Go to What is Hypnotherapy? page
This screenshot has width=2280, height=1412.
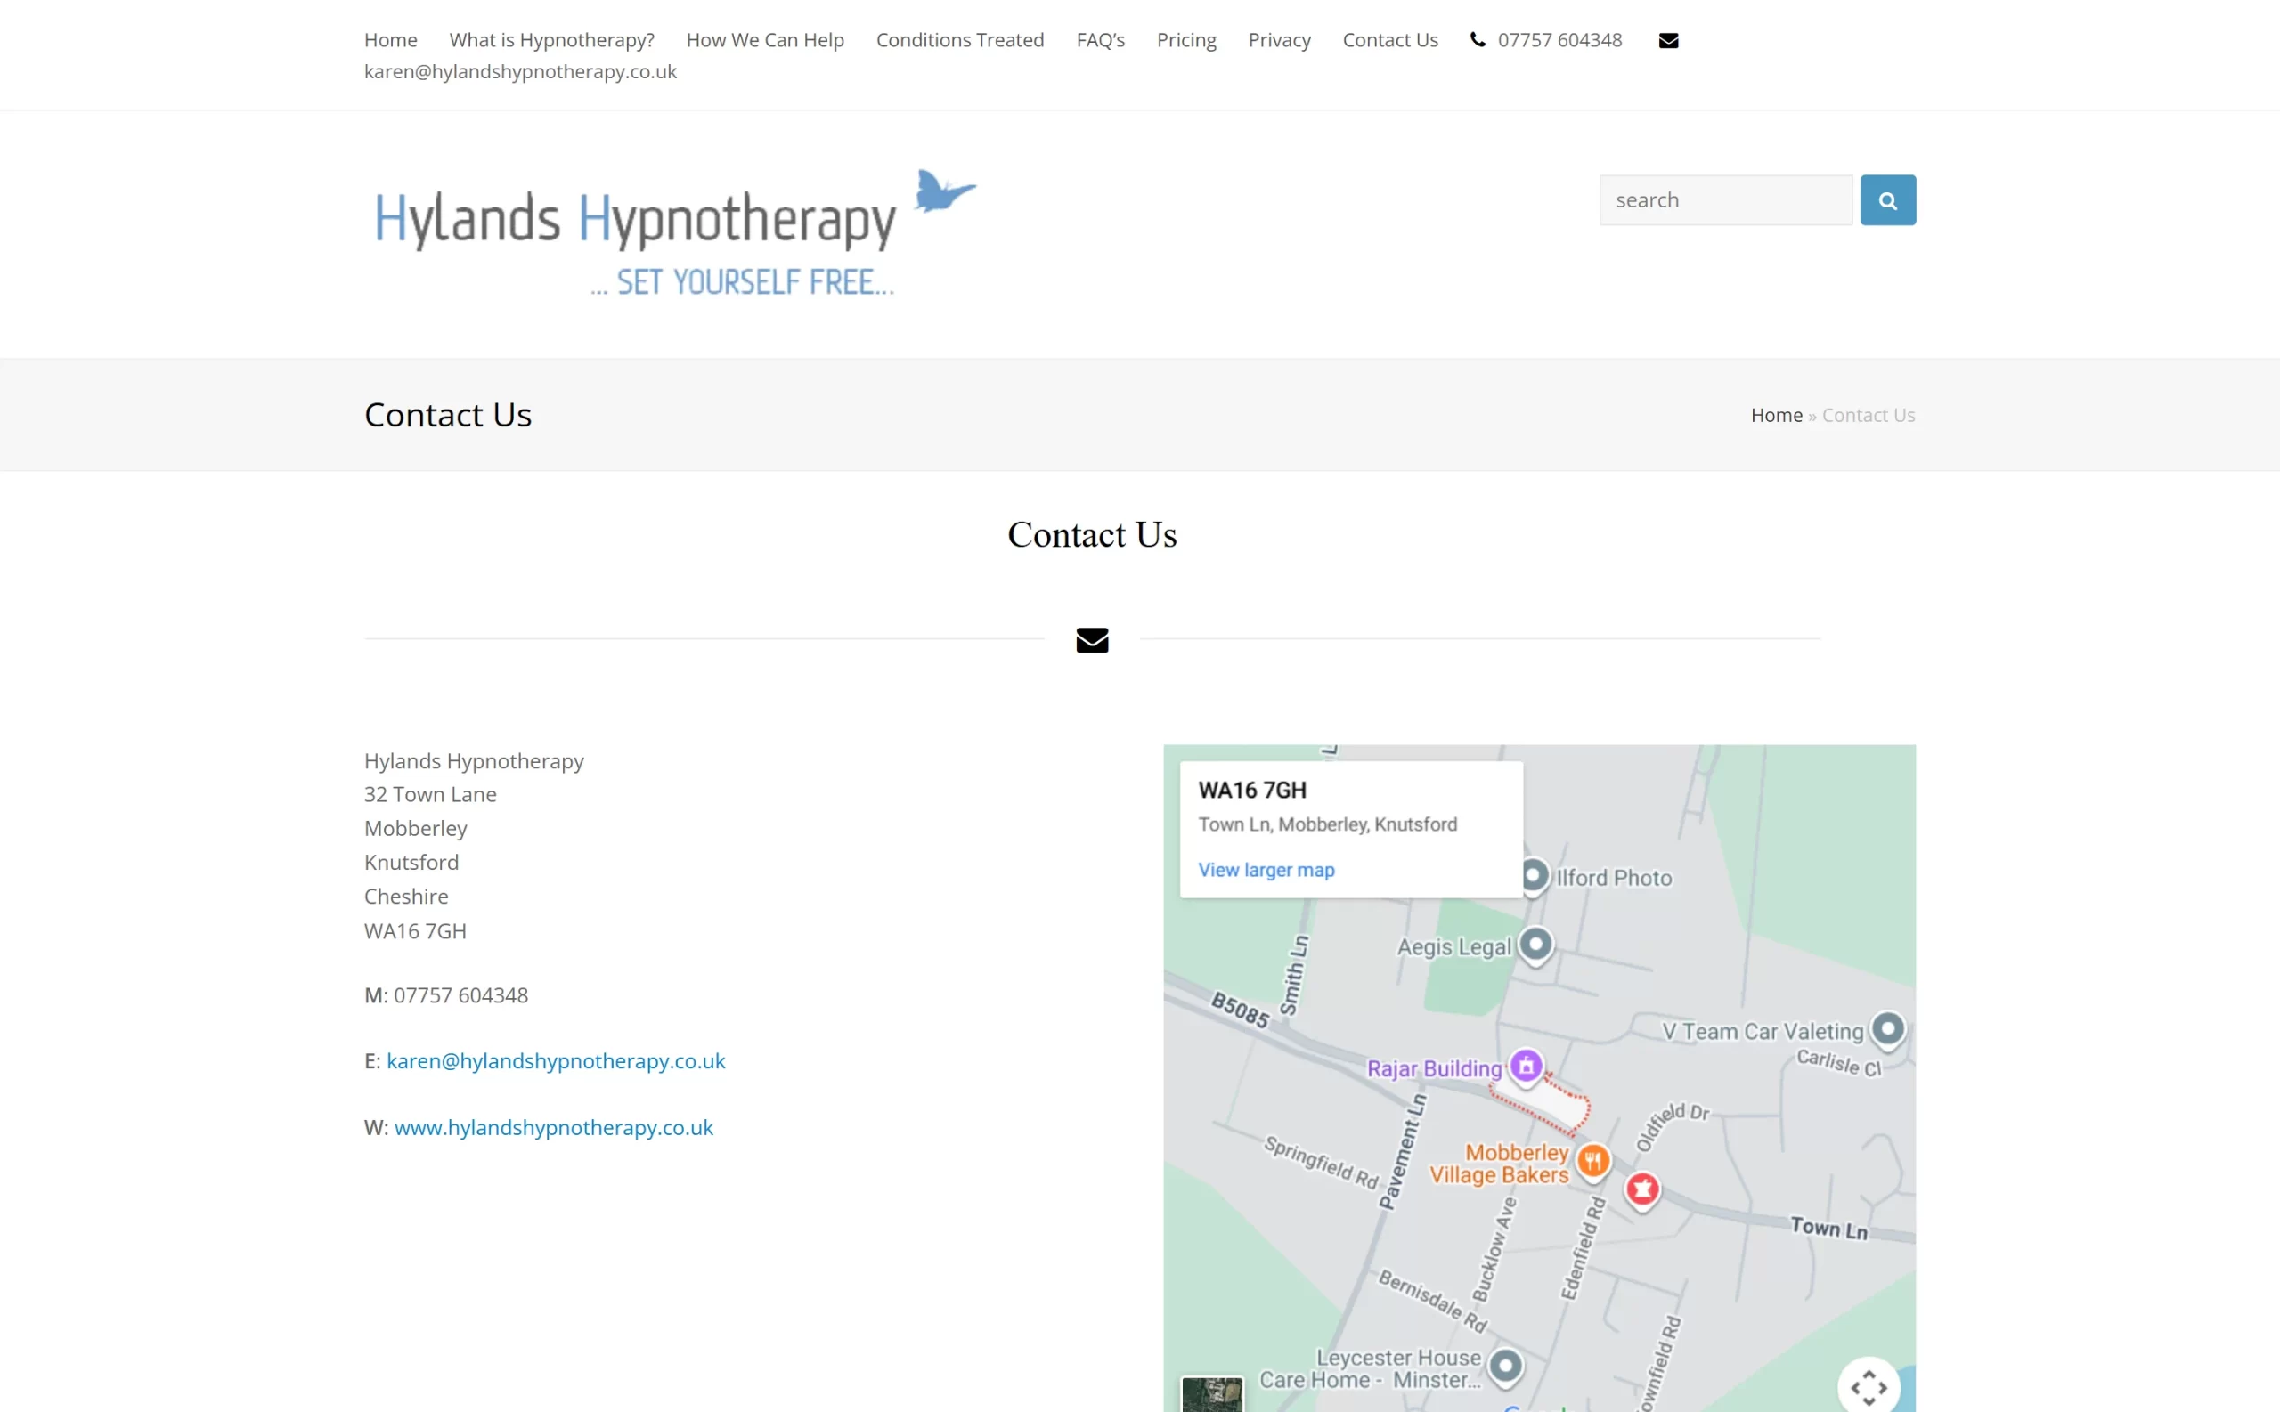[x=551, y=40]
